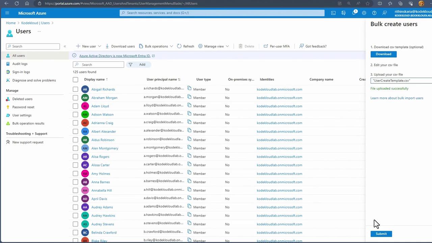Screen dimensions: 432x243
Task: Copy Abigail Richards' user principal name
Action: (189, 88)
